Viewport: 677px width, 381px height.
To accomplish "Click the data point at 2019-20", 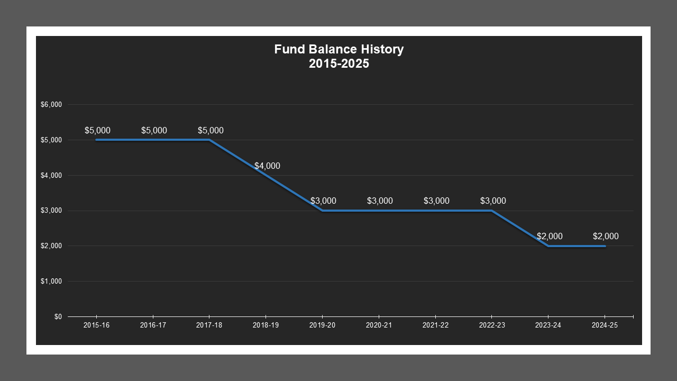I will pos(323,211).
